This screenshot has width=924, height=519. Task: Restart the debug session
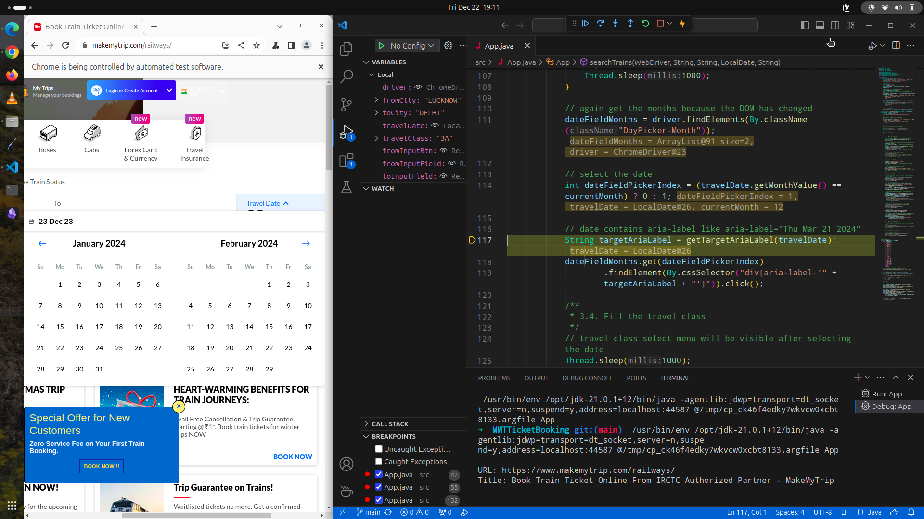pos(645,23)
